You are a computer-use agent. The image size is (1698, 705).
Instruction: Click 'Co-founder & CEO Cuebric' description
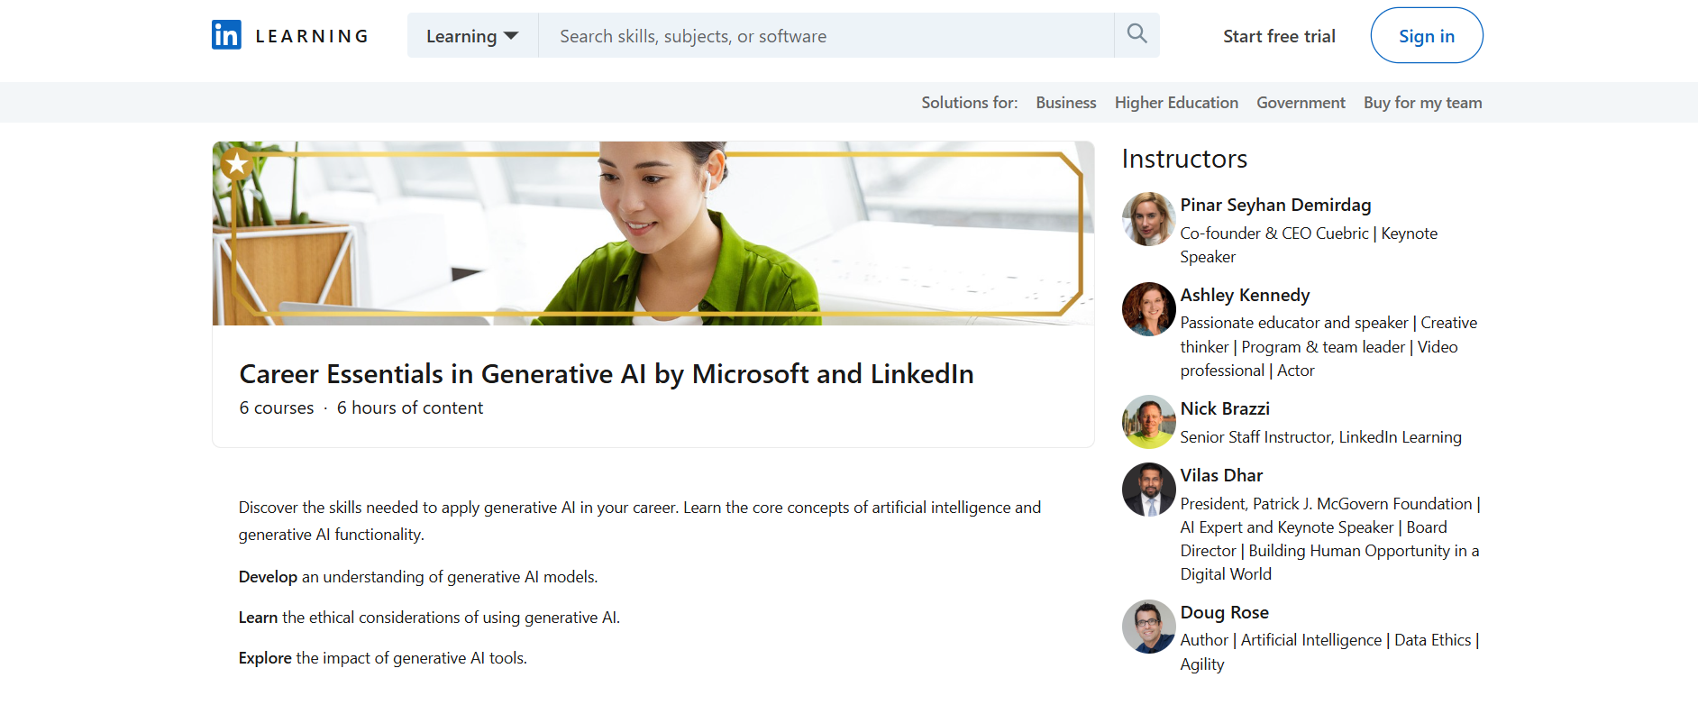(1309, 245)
